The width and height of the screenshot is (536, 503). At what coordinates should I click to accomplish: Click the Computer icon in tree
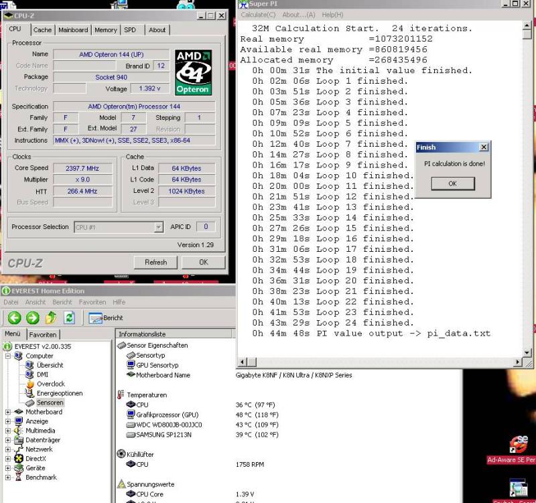(x=19, y=356)
